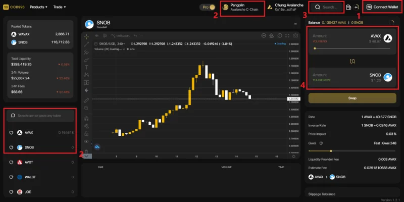Select AVAX token in send box
404x202 pixels.
(381, 38)
